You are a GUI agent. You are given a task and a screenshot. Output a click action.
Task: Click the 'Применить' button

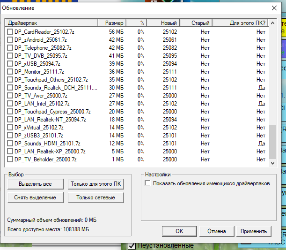[253, 231]
